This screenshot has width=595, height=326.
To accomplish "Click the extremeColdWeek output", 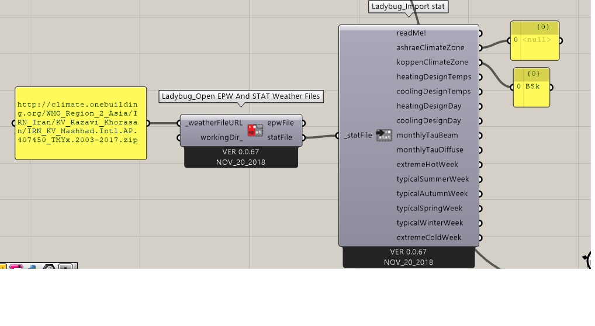I will pyautogui.click(x=429, y=238).
